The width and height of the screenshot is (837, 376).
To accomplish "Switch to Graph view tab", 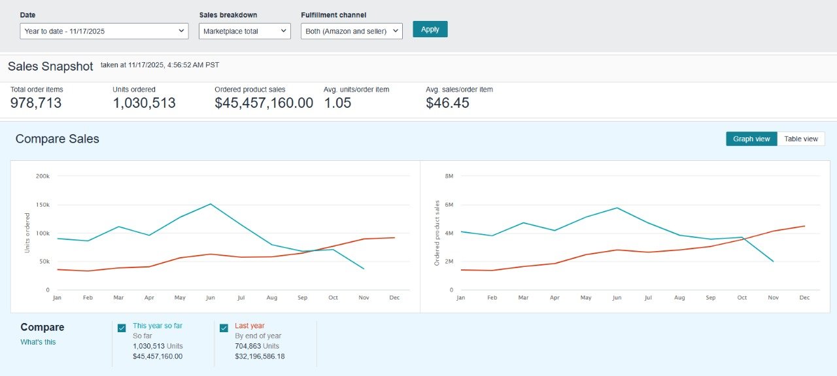I will coord(751,139).
